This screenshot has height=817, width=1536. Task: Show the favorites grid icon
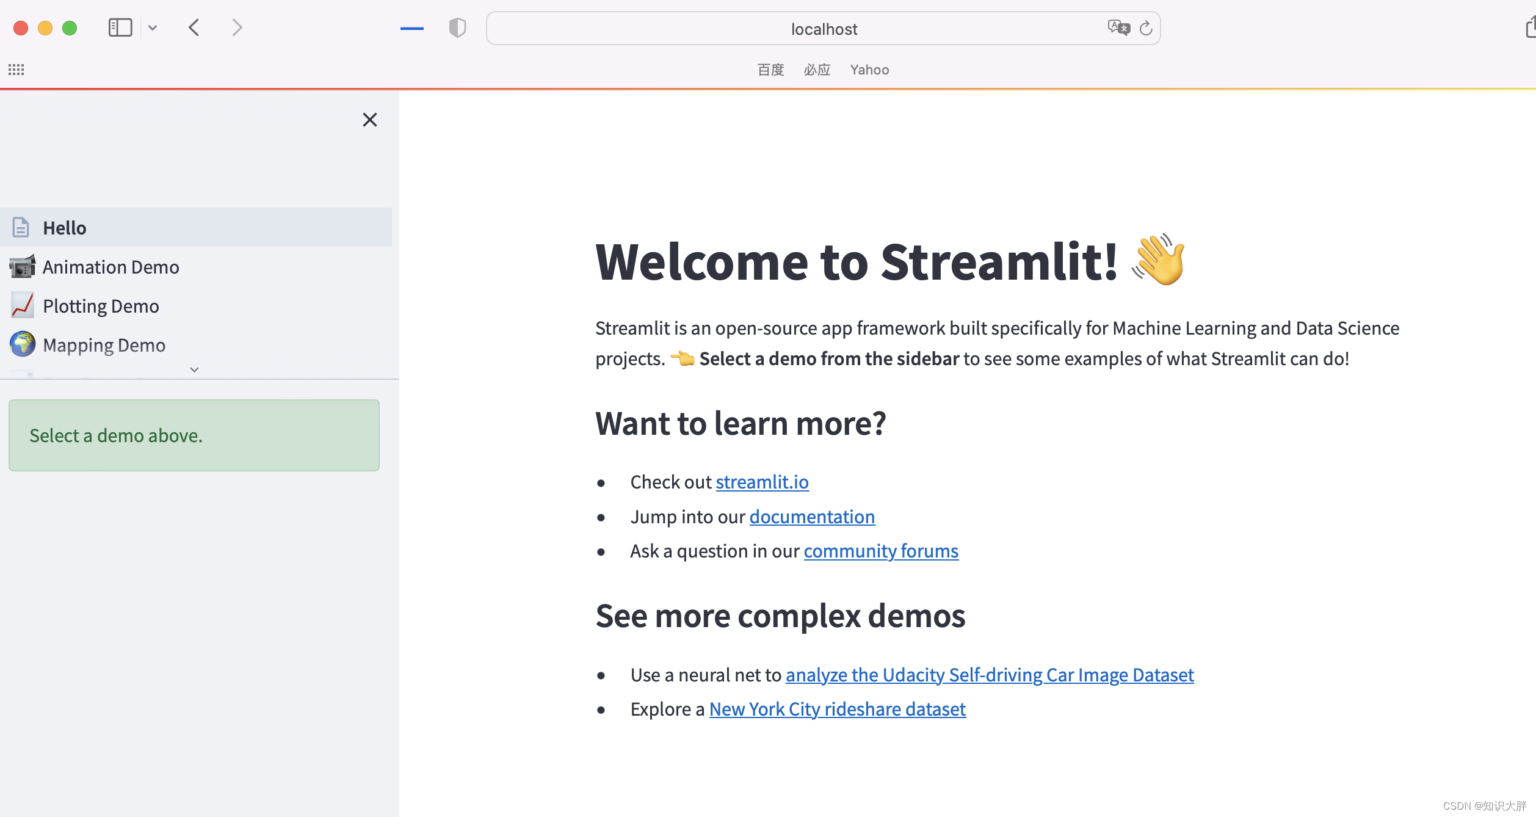(16, 70)
